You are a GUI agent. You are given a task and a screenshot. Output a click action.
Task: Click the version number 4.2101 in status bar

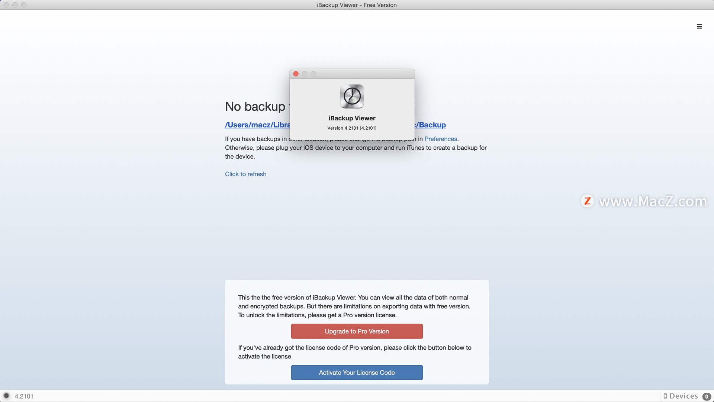click(24, 396)
